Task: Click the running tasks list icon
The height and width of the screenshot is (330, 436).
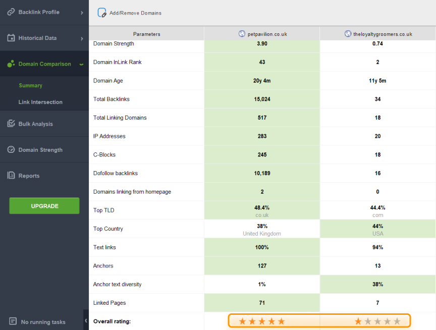Action: 13,321
